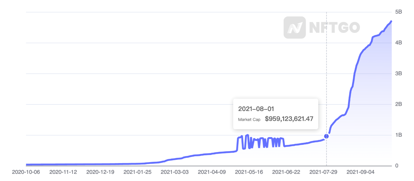Image resolution: width=414 pixels, height=181 pixels.
Task: Click the line's peak end at top right
Action: point(391,21)
